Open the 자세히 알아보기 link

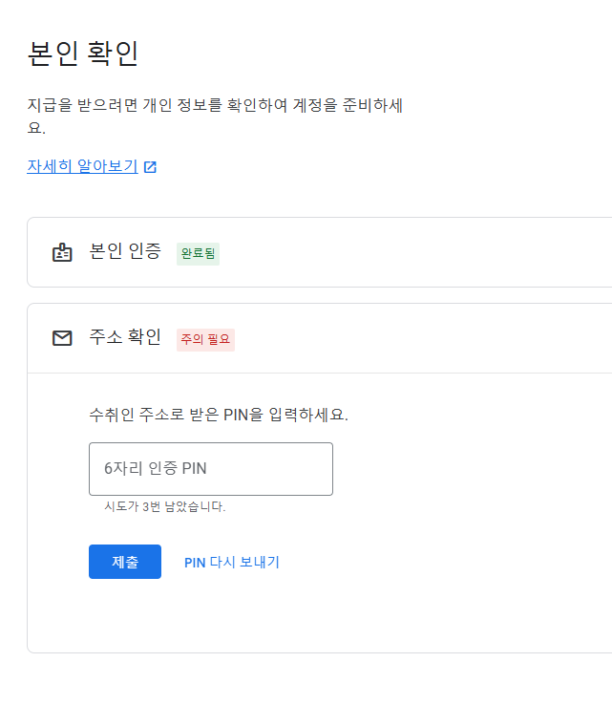(x=82, y=166)
